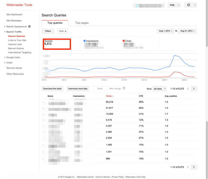Remove the Web filter with its X
208x179 pixels.
[65, 31]
